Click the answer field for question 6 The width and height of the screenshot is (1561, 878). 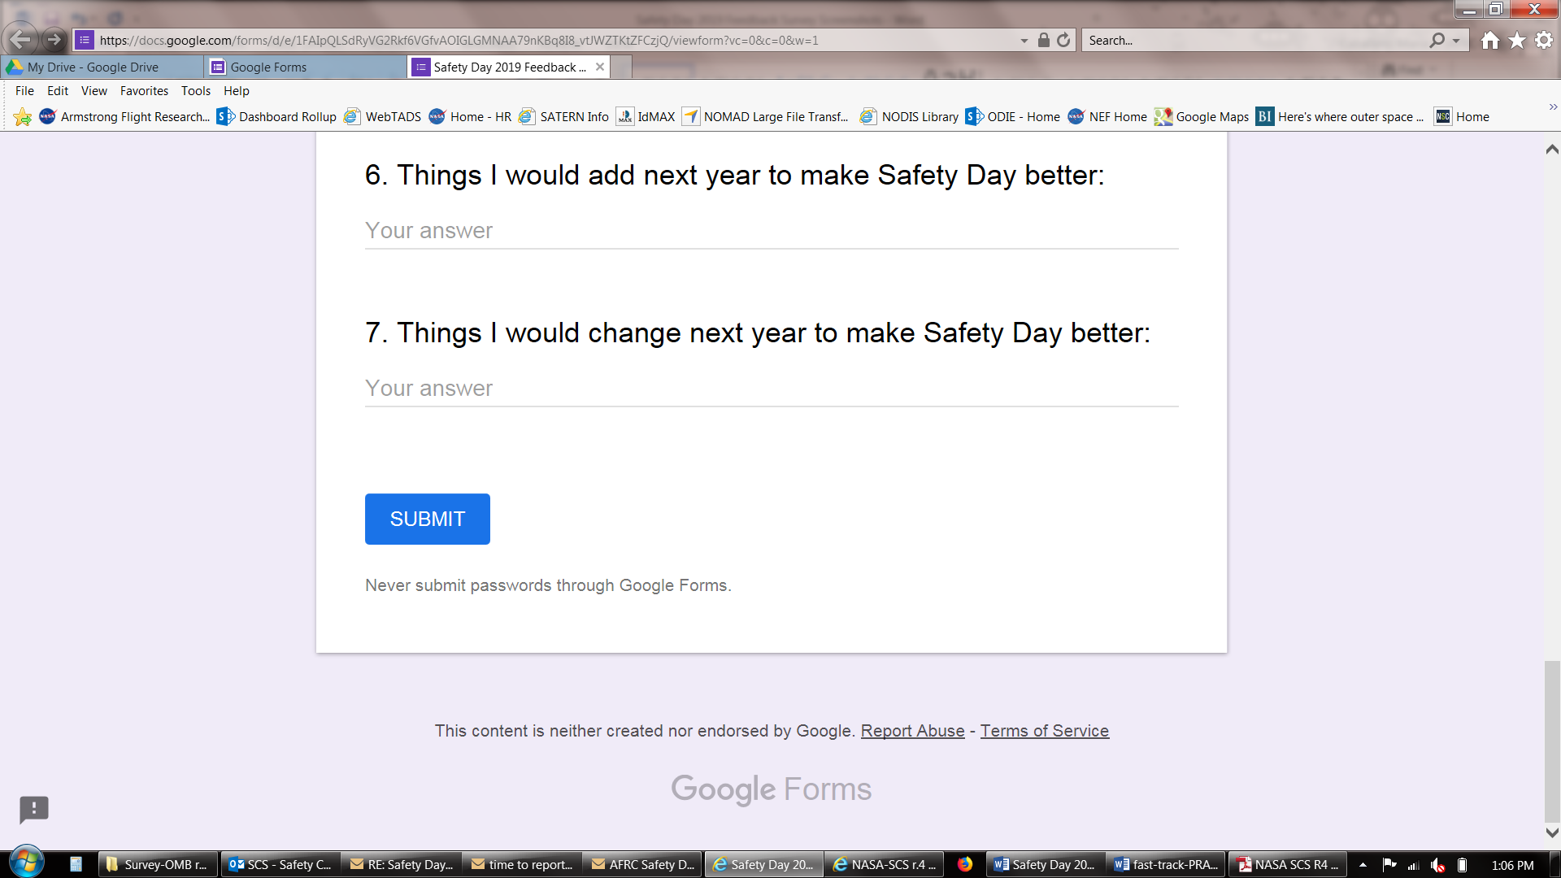tap(771, 231)
